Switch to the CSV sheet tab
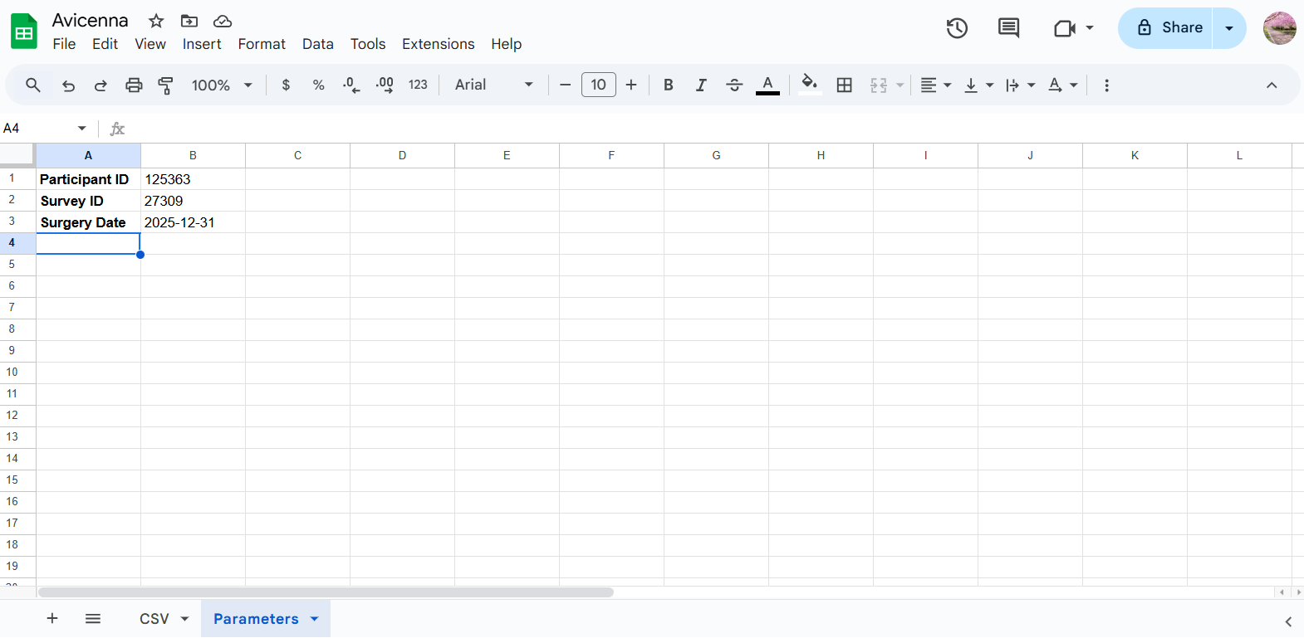This screenshot has height=638, width=1304. coord(154,619)
